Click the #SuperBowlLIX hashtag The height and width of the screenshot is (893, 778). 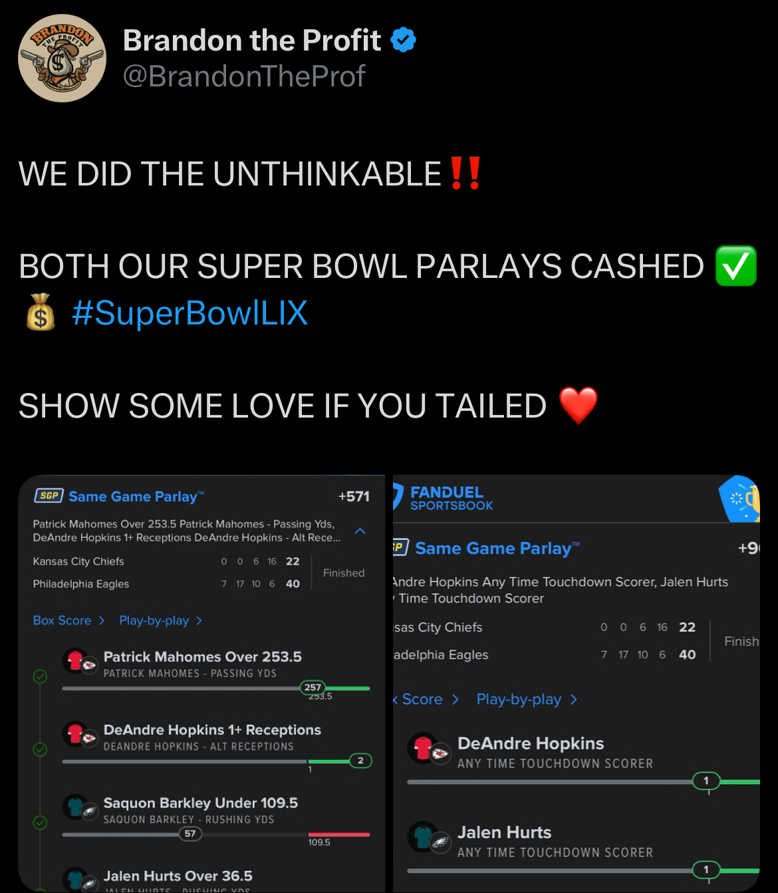pyautogui.click(x=190, y=313)
